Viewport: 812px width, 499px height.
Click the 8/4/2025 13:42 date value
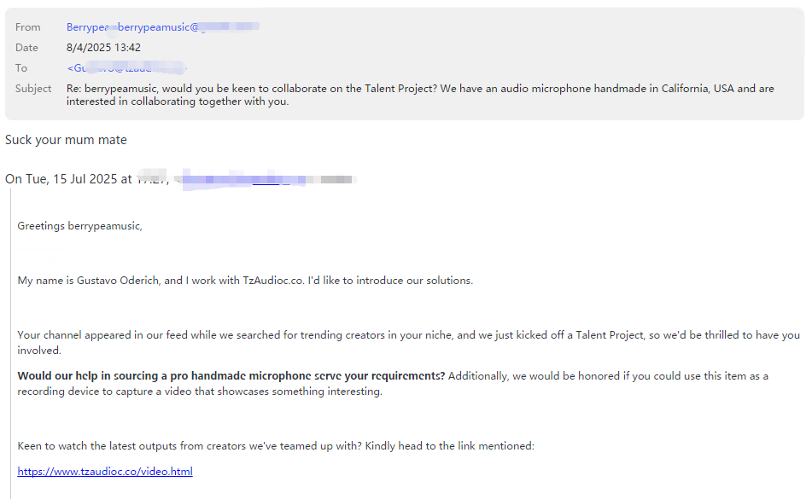(x=103, y=48)
